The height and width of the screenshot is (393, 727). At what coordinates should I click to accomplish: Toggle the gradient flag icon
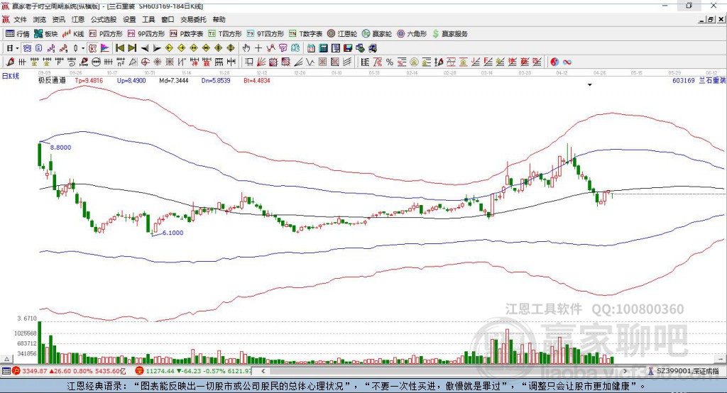coord(105,48)
